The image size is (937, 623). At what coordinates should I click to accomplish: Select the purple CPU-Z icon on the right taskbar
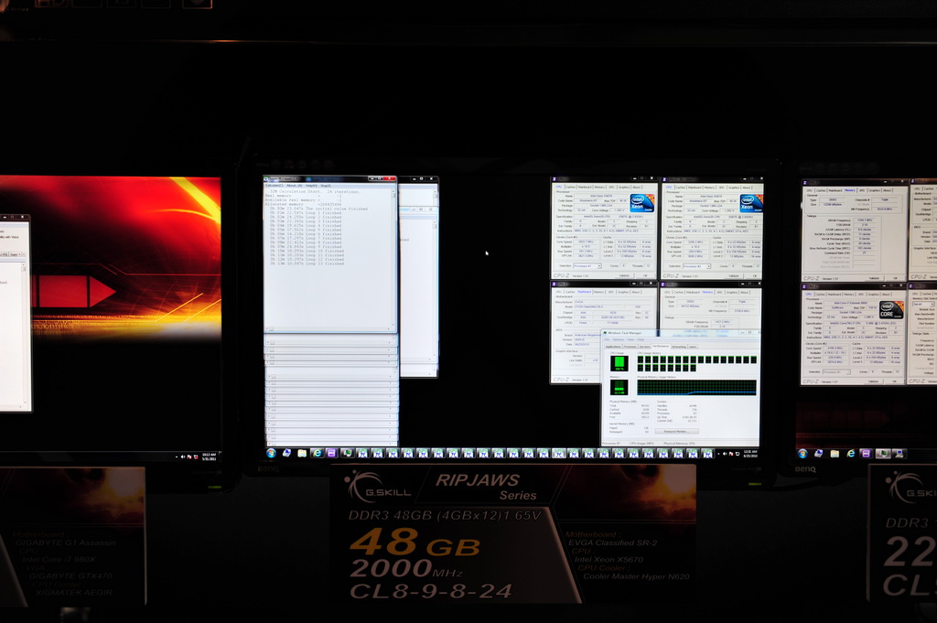click(x=866, y=454)
